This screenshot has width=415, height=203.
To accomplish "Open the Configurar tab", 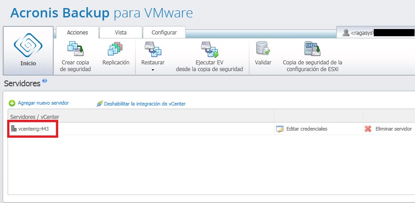I will pos(164,32).
